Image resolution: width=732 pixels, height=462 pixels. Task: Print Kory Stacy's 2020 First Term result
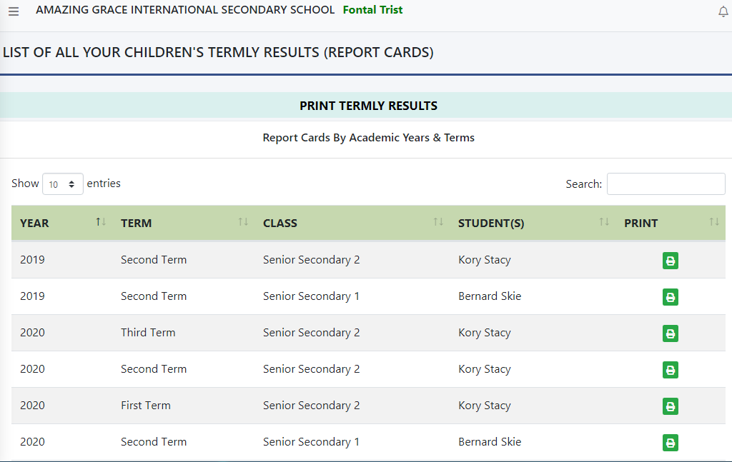coord(670,406)
